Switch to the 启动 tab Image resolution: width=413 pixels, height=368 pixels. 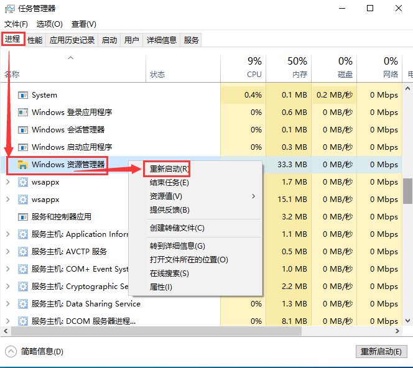(x=109, y=40)
